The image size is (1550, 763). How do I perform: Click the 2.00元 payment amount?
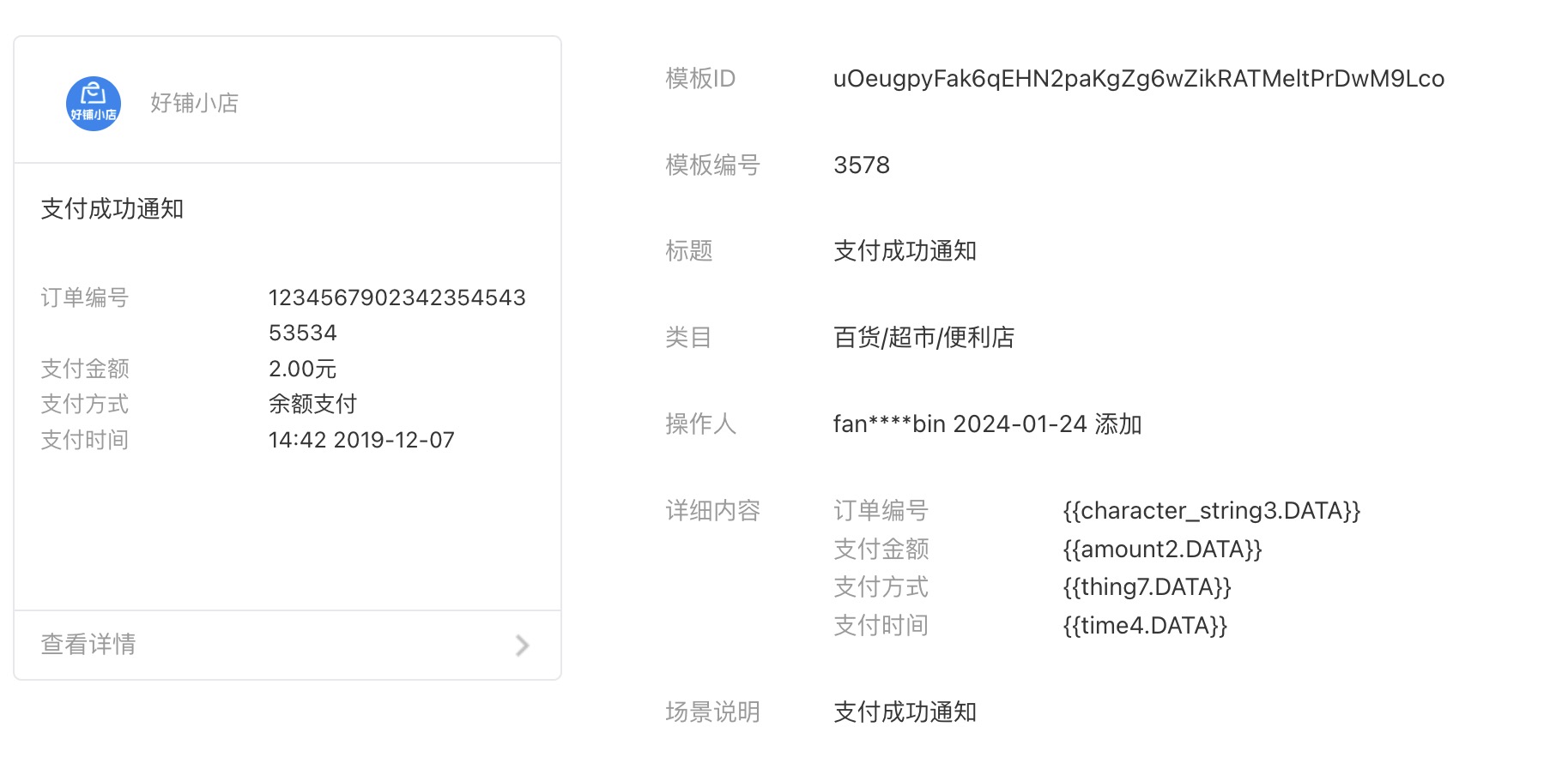click(x=302, y=369)
